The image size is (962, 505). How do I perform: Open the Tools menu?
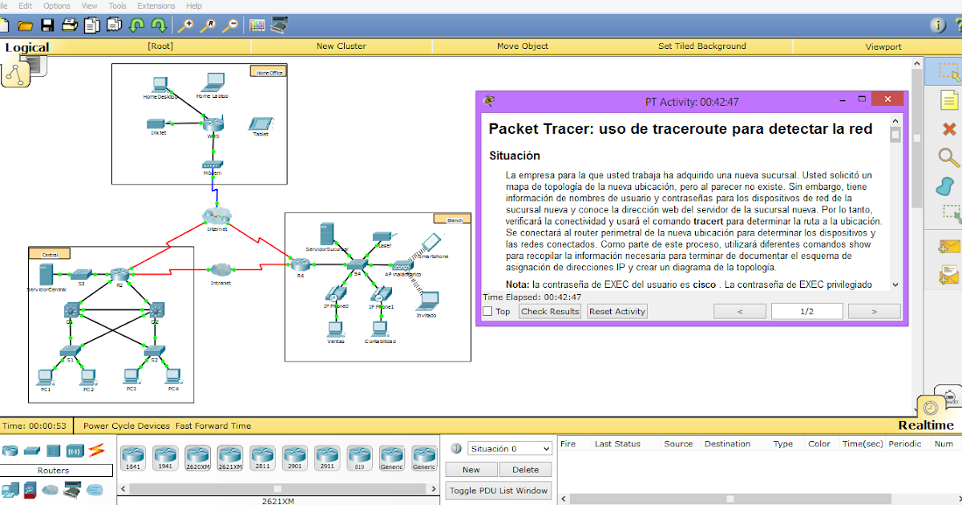click(117, 6)
